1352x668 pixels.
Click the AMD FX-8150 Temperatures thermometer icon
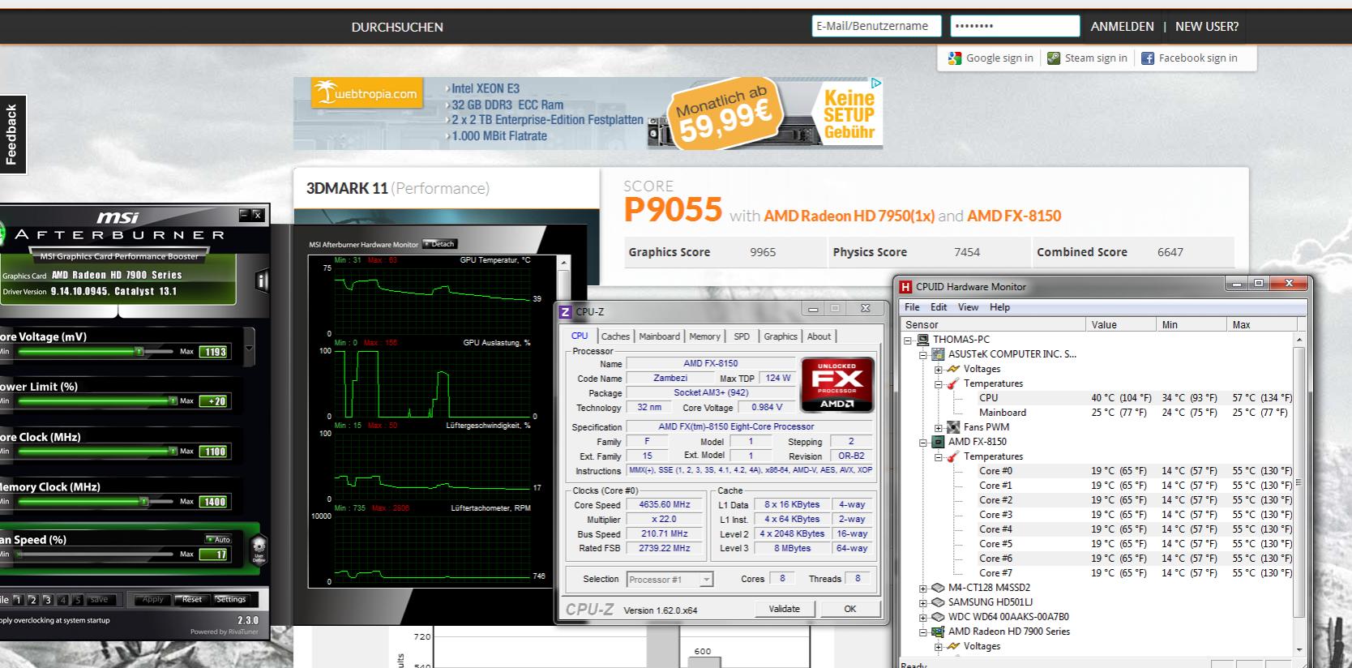pos(953,456)
